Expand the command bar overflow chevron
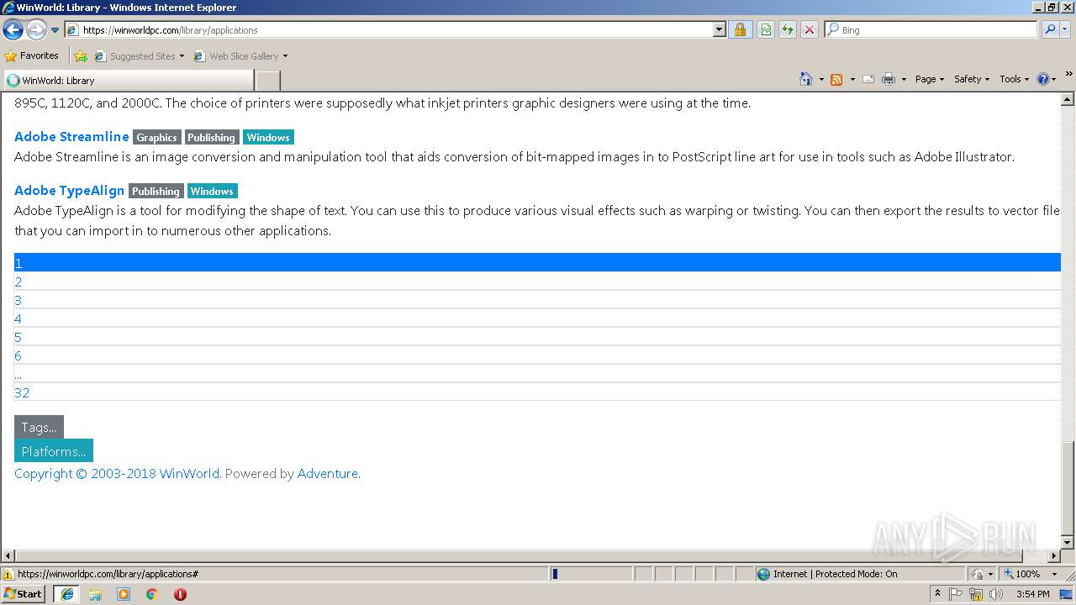 point(1068,75)
